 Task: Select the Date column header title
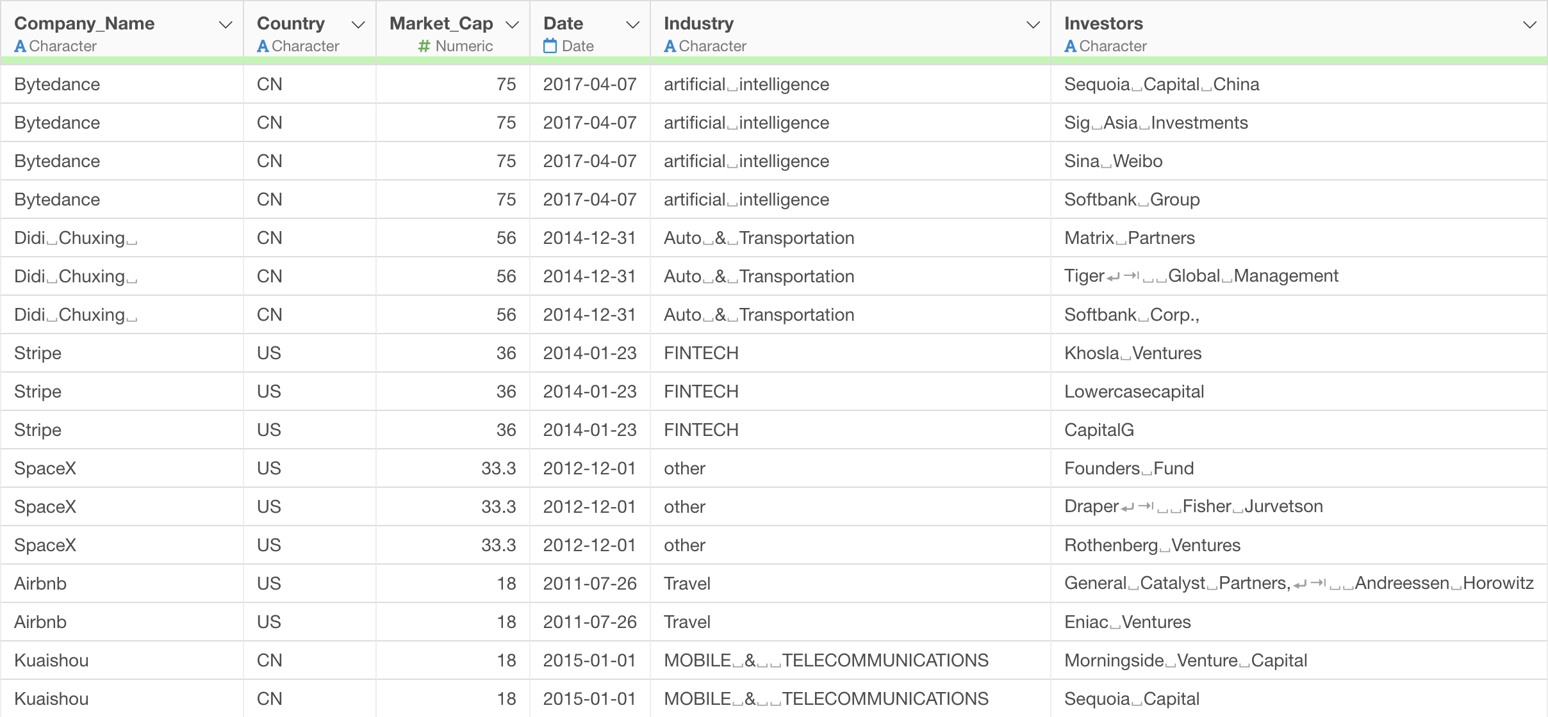pyautogui.click(x=563, y=24)
